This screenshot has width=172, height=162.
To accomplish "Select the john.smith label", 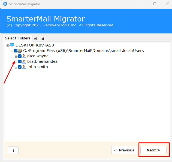I will [x=38, y=67].
